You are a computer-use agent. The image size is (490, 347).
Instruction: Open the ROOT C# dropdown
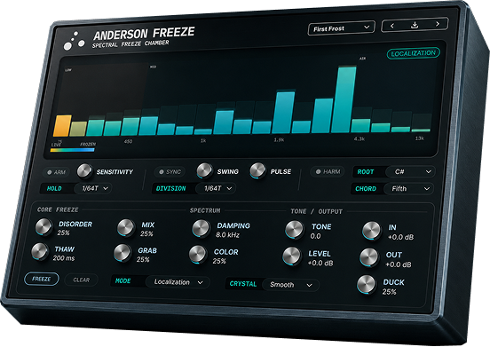click(x=410, y=172)
